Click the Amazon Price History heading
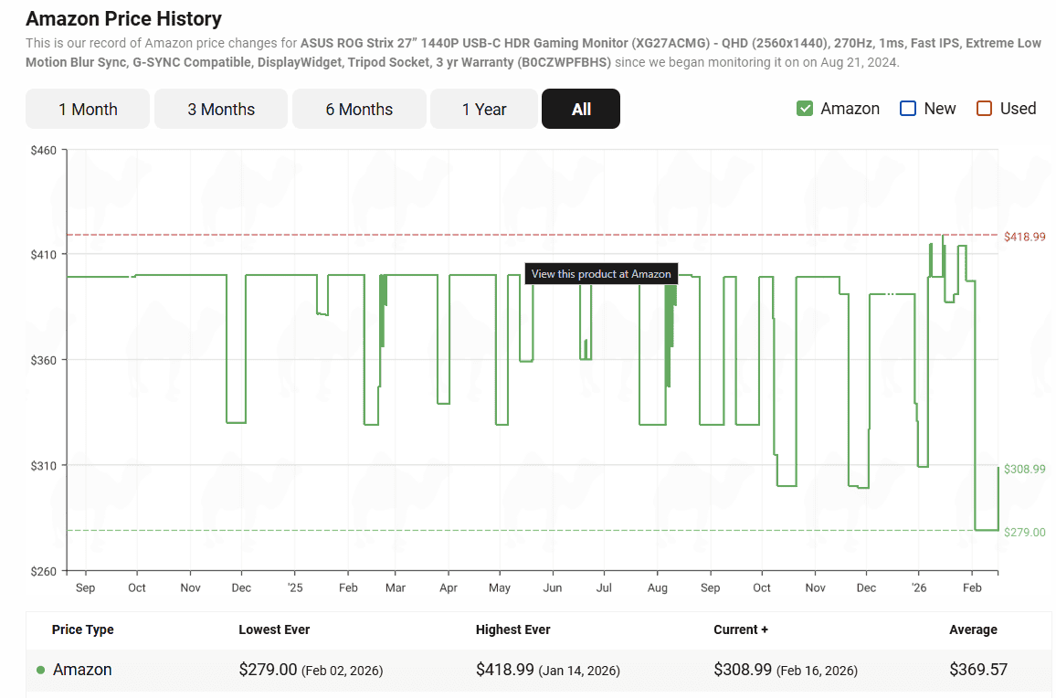The width and height of the screenshot is (1056, 698). point(123,18)
